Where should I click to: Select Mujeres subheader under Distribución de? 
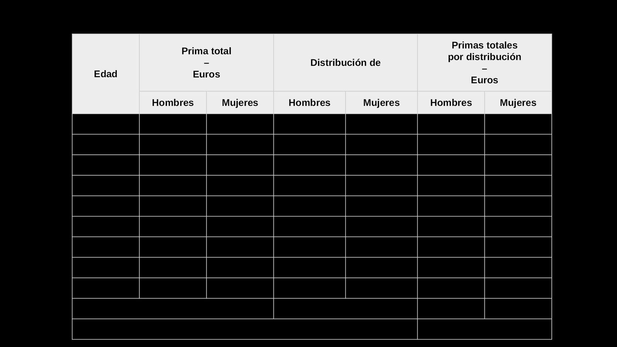pyautogui.click(x=381, y=103)
